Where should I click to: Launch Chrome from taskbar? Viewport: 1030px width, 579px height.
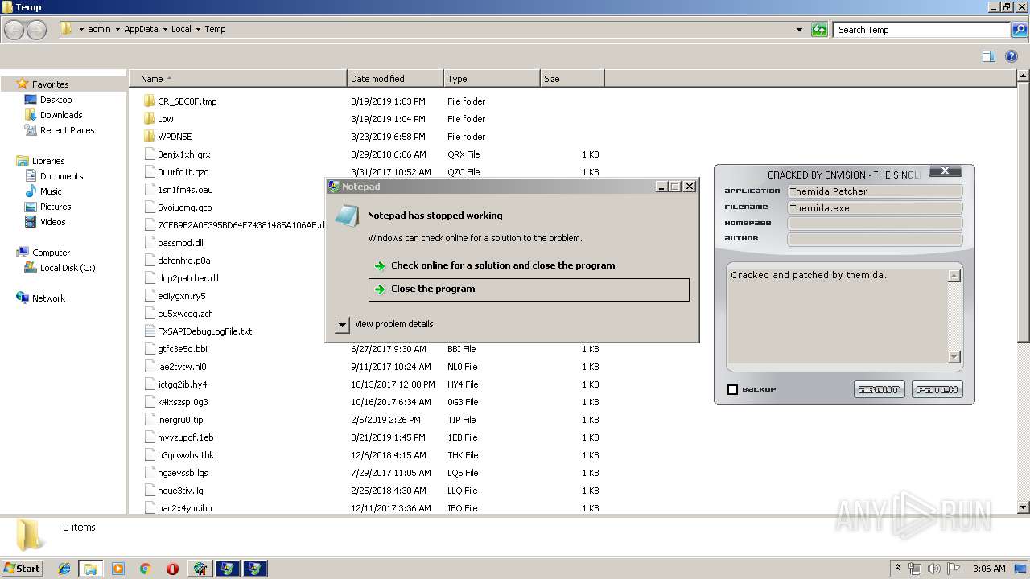[x=145, y=569]
